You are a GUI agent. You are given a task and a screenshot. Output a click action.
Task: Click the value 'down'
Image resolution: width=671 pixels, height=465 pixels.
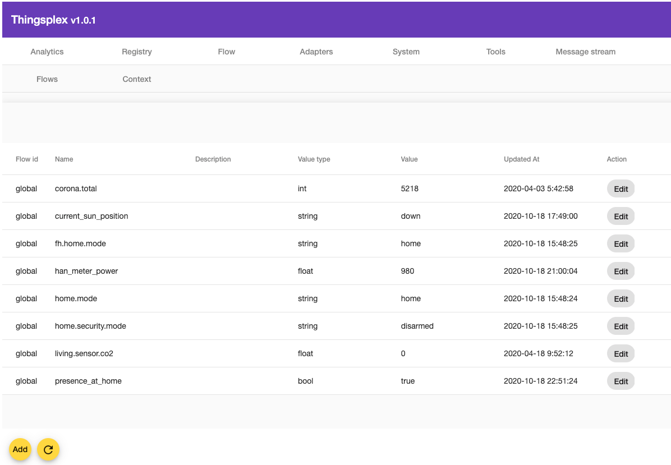click(x=411, y=216)
